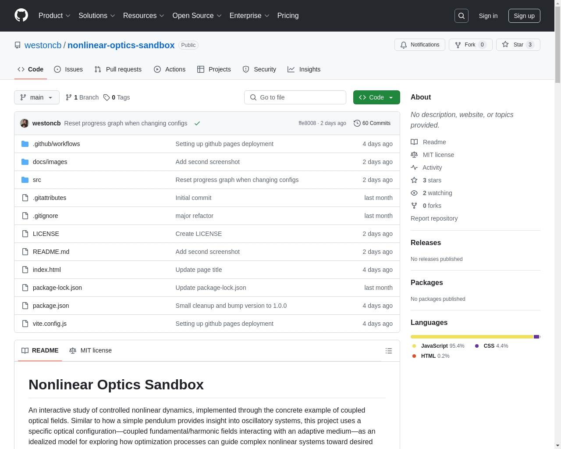Expand the Product menu
Screen dimensions: 561x449
point(54,16)
